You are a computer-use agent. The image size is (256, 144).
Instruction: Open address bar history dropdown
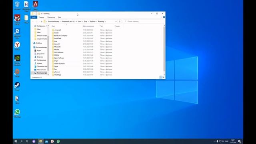[x=116, y=22]
